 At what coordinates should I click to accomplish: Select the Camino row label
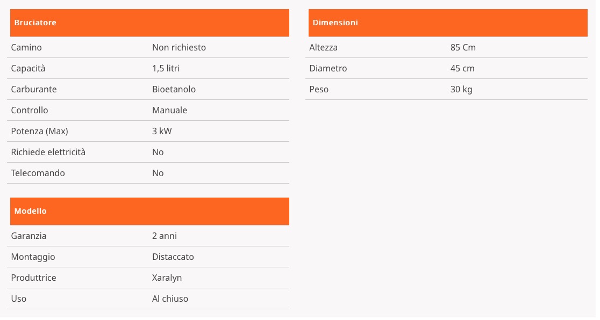[x=26, y=47]
